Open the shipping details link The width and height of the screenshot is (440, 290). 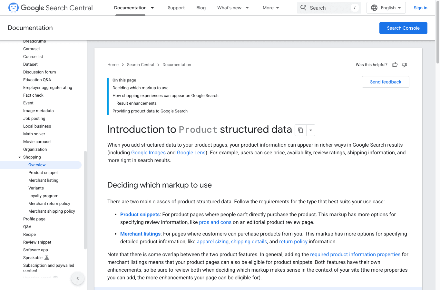click(249, 242)
